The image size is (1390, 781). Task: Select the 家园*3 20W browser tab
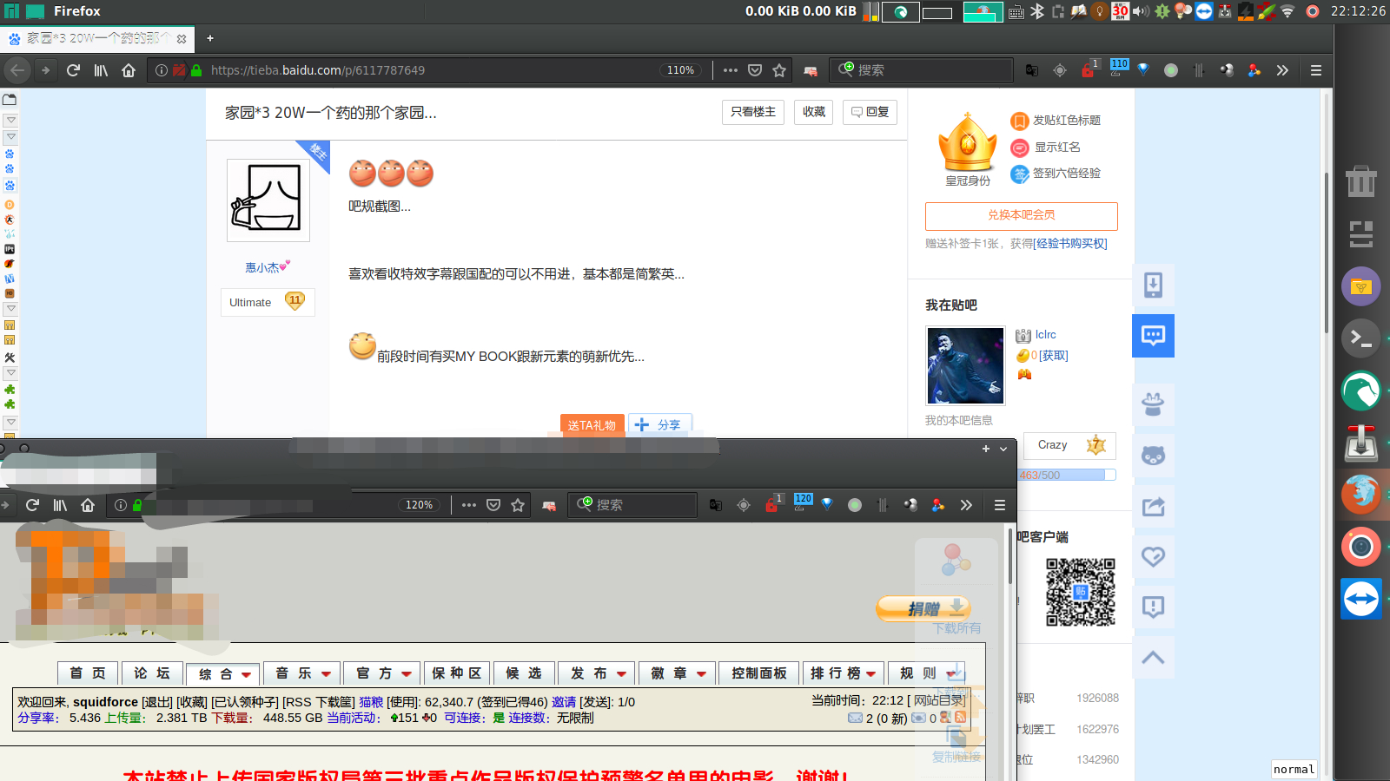tap(97, 38)
